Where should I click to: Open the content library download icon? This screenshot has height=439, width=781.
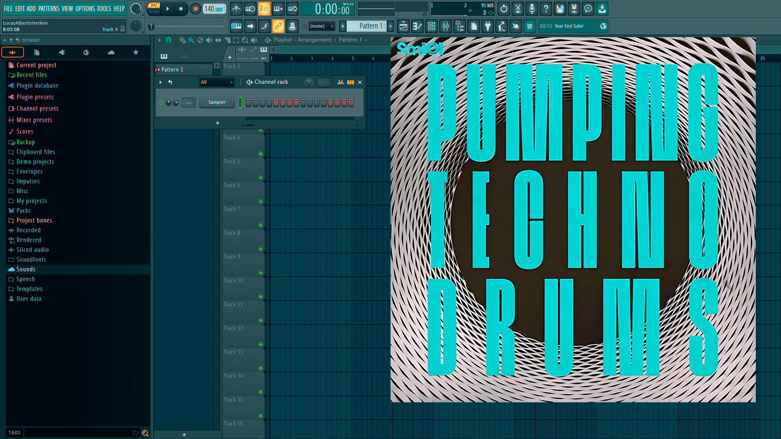pyautogui.click(x=602, y=9)
